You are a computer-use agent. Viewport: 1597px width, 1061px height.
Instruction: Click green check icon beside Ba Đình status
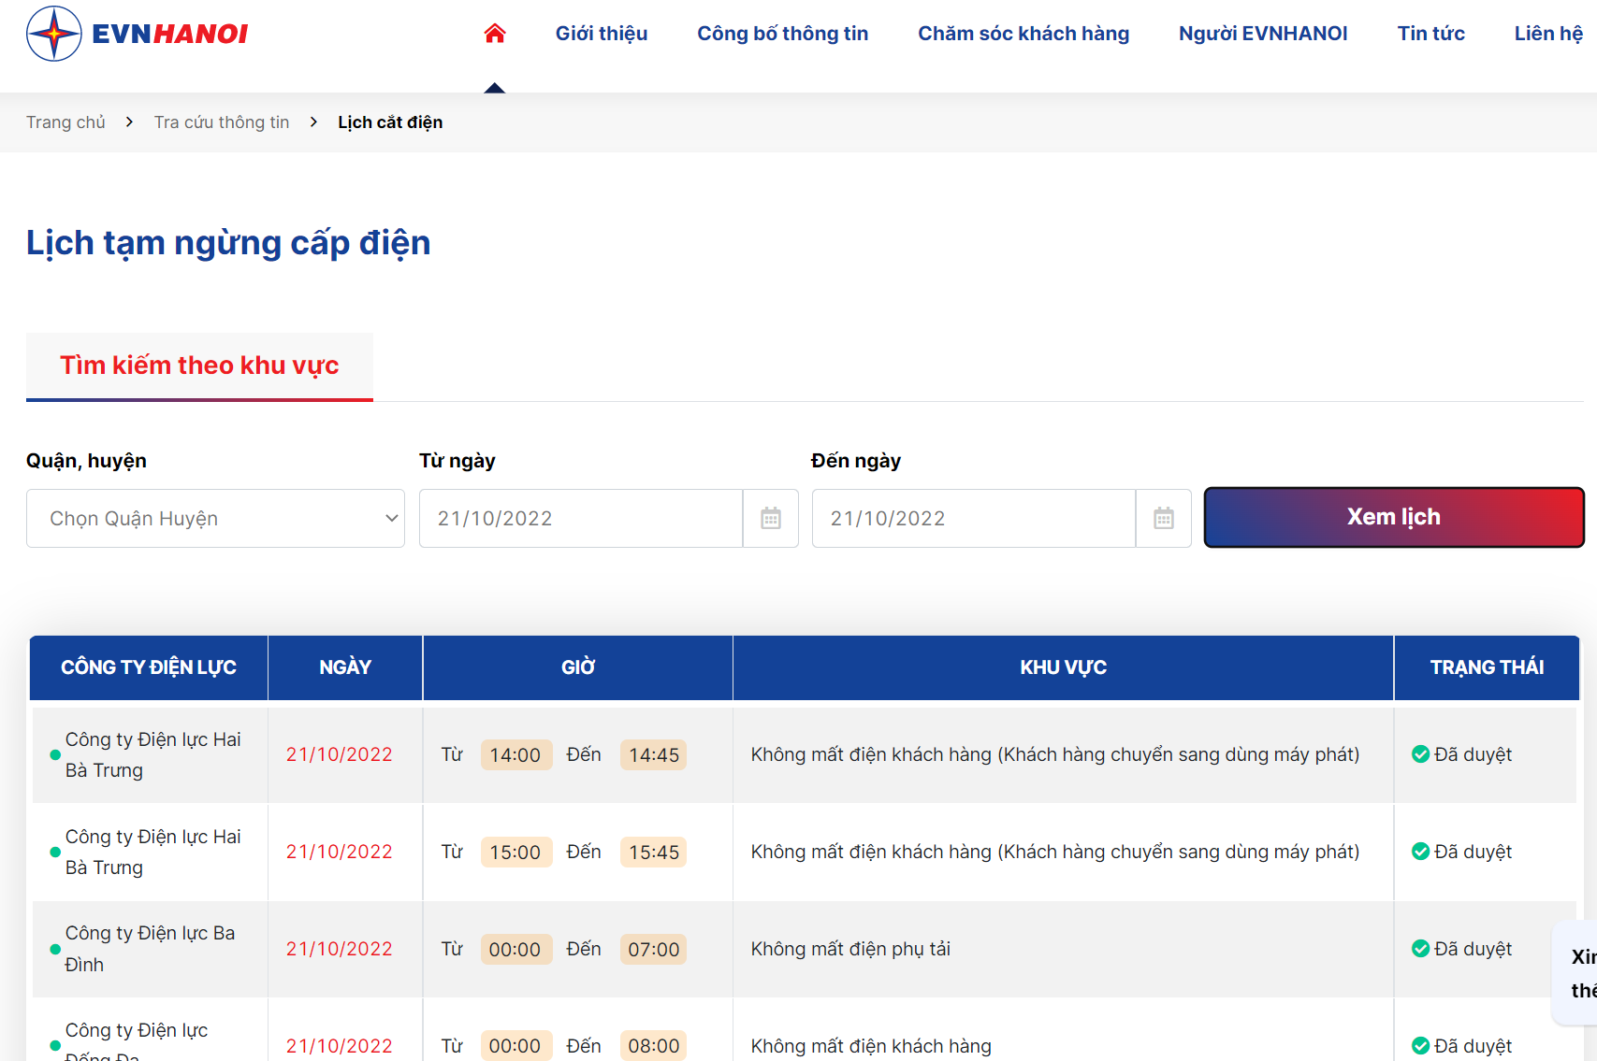[x=1420, y=948]
